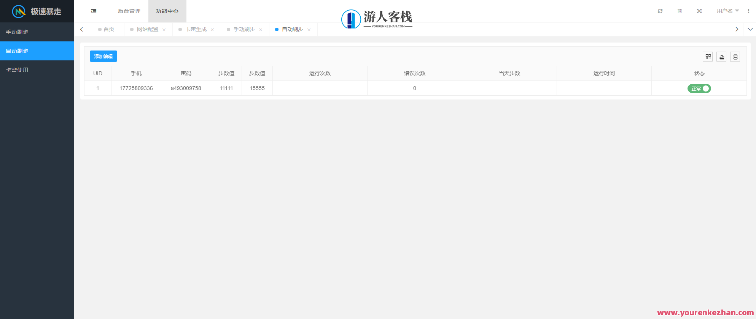Screen dimensions: 756x319
Task: Select 自动刷步 in the sidebar
Action: click(37, 51)
